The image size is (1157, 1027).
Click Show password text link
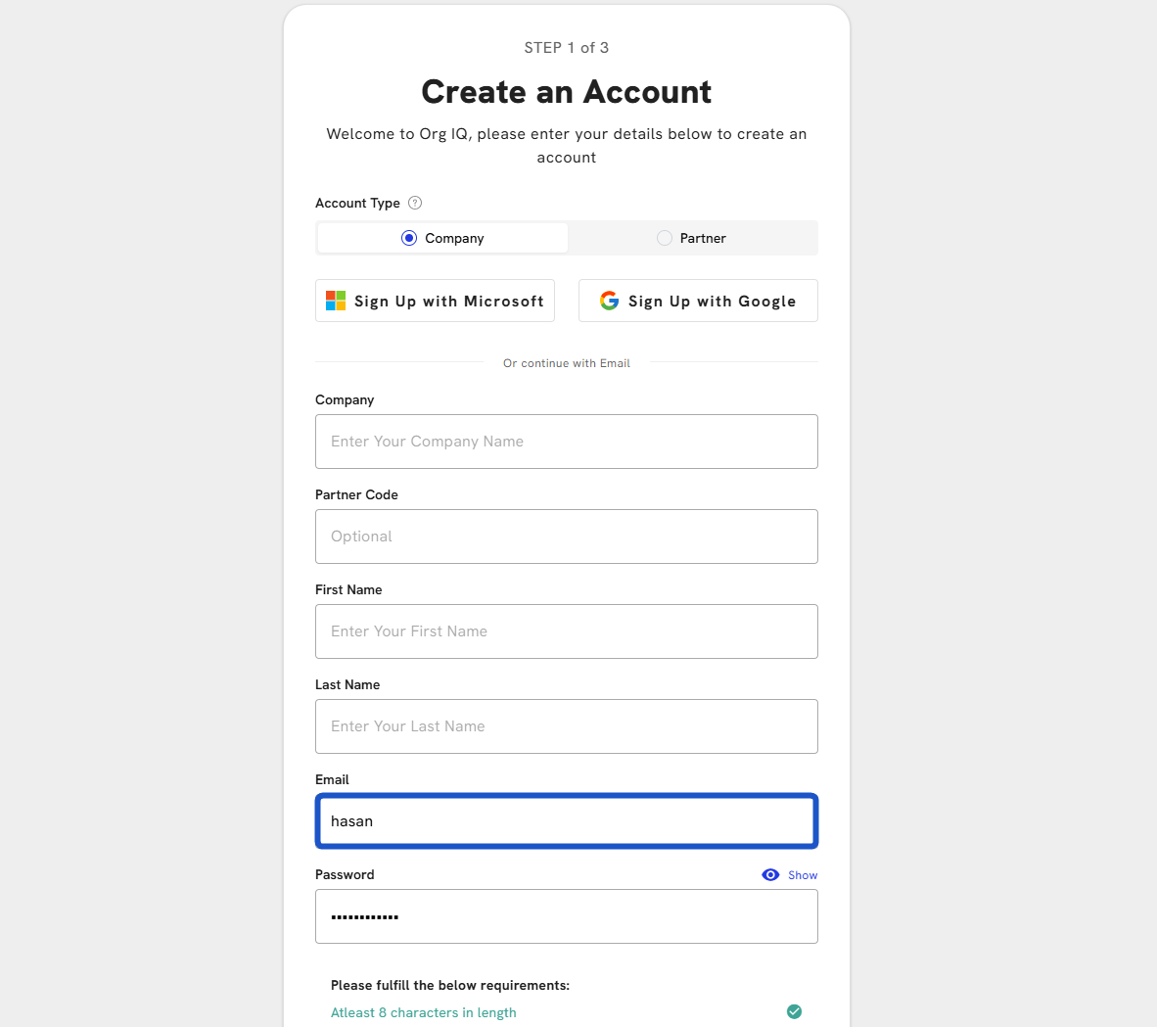tap(803, 875)
